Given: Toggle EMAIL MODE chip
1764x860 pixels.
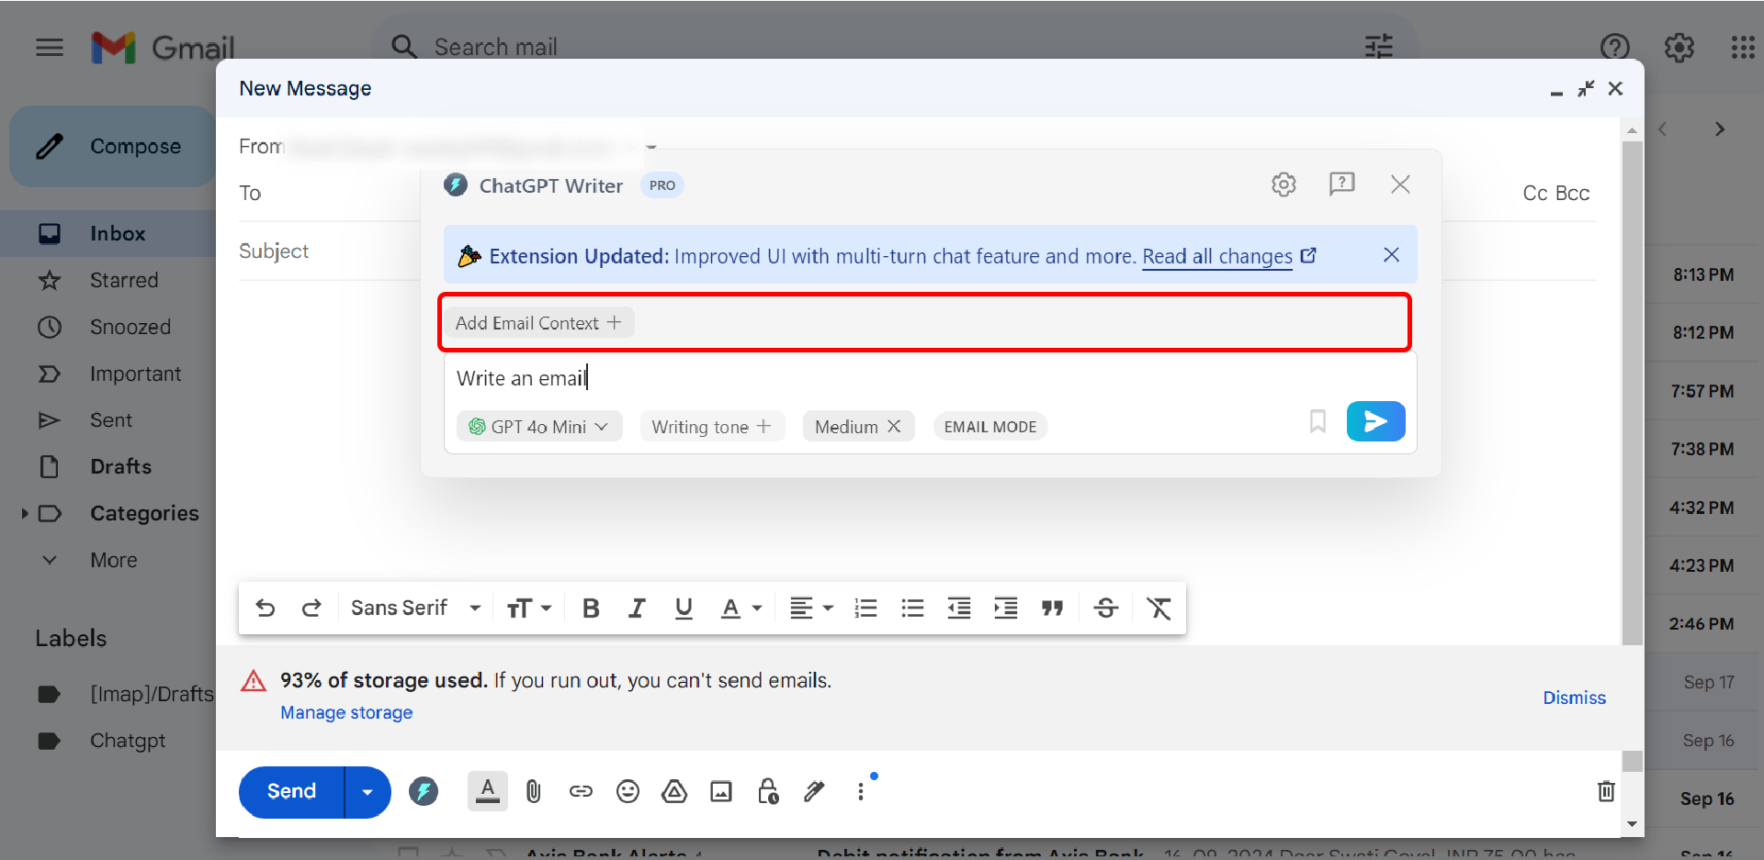Looking at the screenshot, I should 989,427.
